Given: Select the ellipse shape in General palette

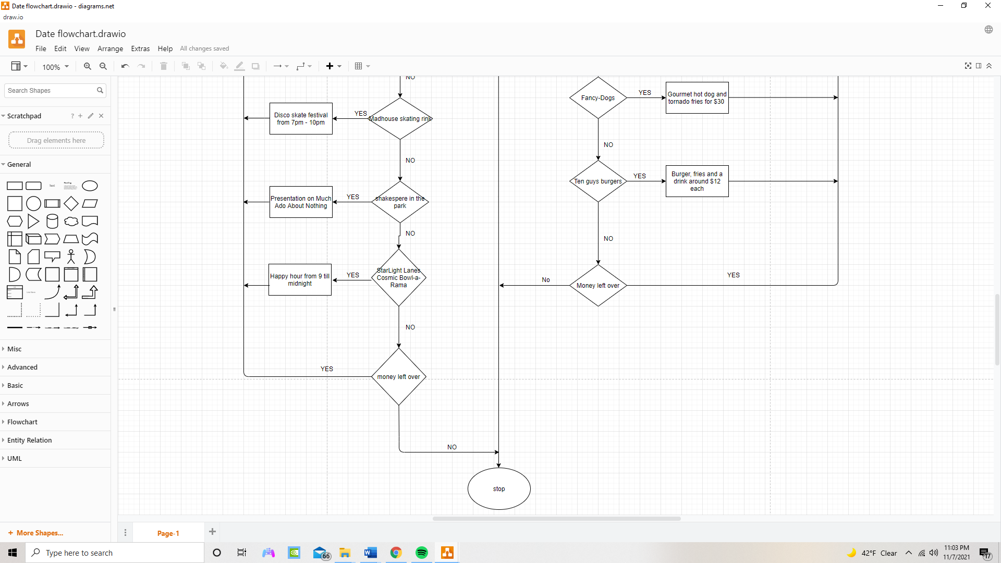Looking at the screenshot, I should click(90, 186).
